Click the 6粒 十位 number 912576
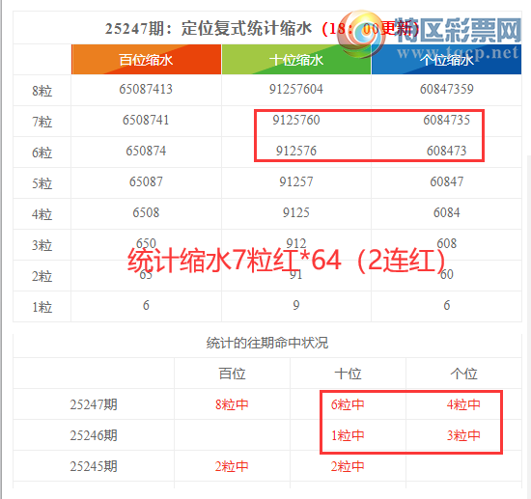This screenshot has width=531, height=499. [x=296, y=151]
